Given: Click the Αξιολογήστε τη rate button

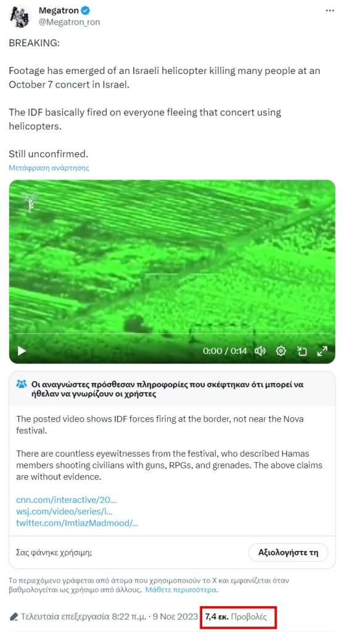Looking at the screenshot, I should [x=288, y=552].
